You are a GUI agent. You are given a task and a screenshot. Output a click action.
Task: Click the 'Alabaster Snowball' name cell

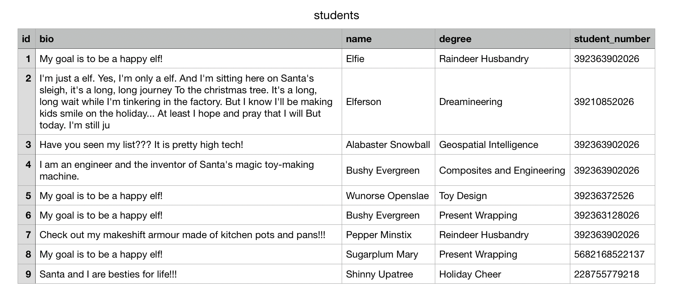point(388,144)
